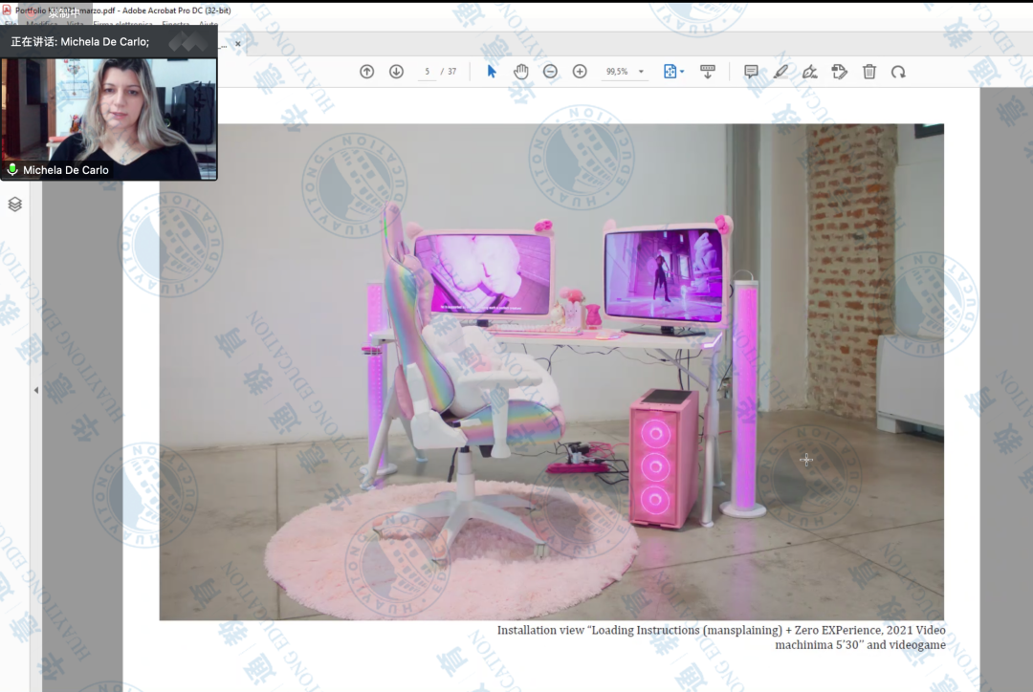This screenshot has height=692, width=1033.
Task: Click Michela De Carlo's video thumbnail
Action: [109, 119]
